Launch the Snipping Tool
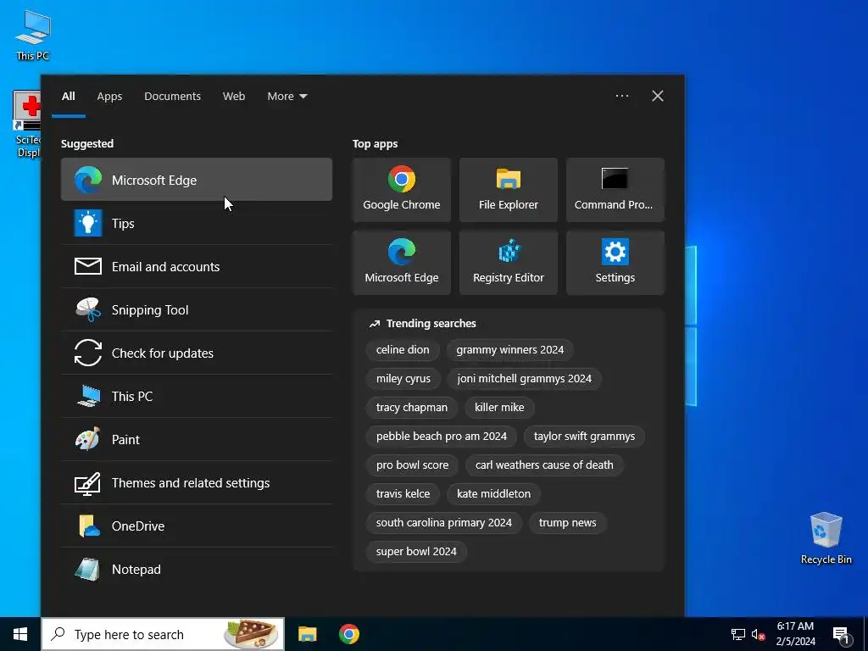868x651 pixels. pyautogui.click(x=197, y=309)
